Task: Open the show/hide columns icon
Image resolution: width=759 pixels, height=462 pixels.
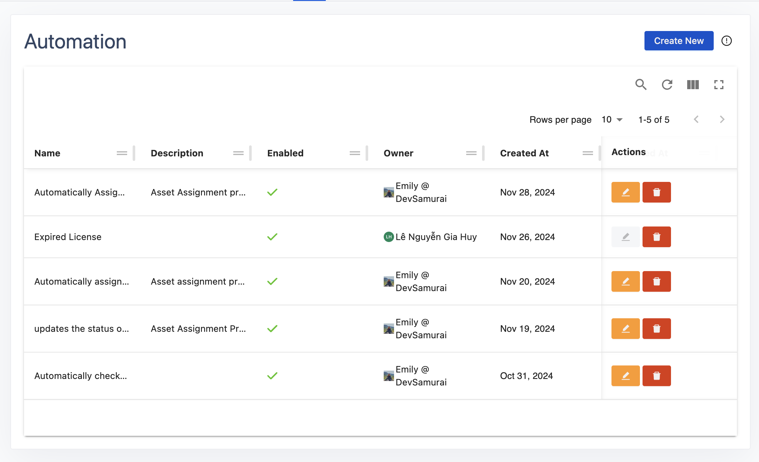Action: pos(693,85)
